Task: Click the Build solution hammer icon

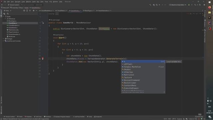Action: [x=150, y=5]
